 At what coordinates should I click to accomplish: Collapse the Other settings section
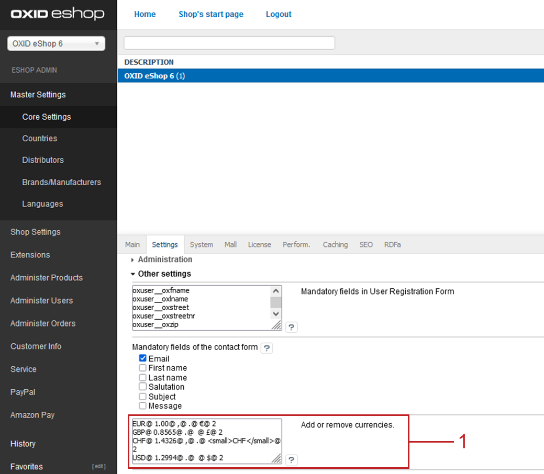[164, 274]
